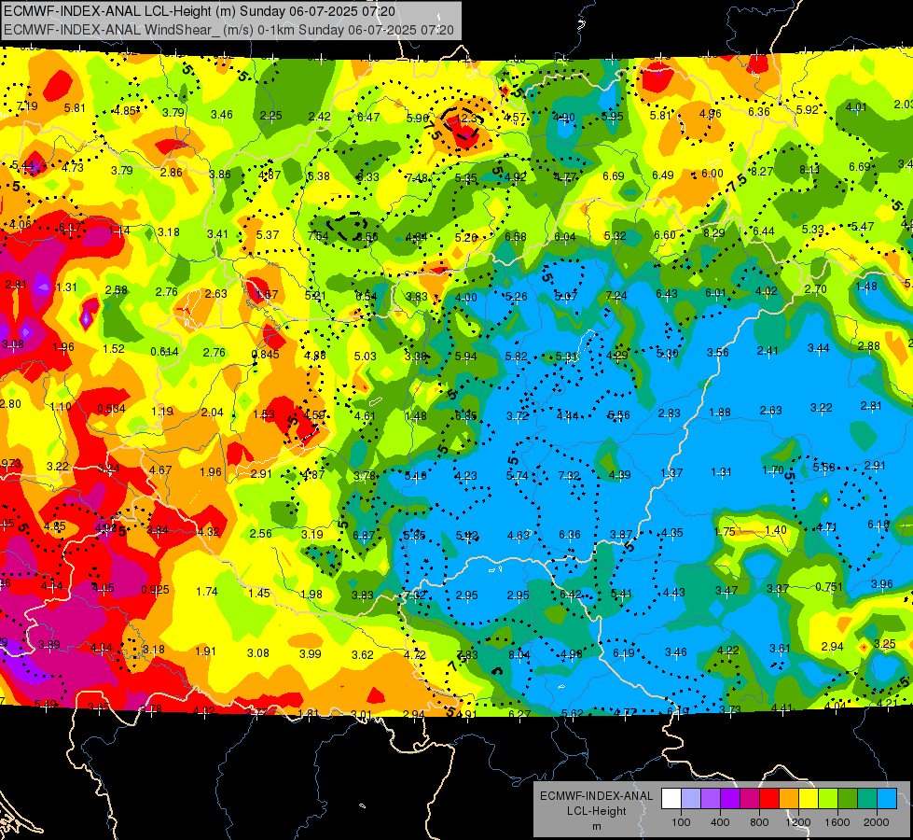
Task: Click the wind shear value 0.925
Action: [155, 589]
